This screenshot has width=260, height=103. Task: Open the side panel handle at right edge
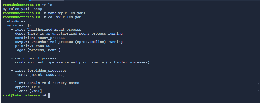pos(259,87)
